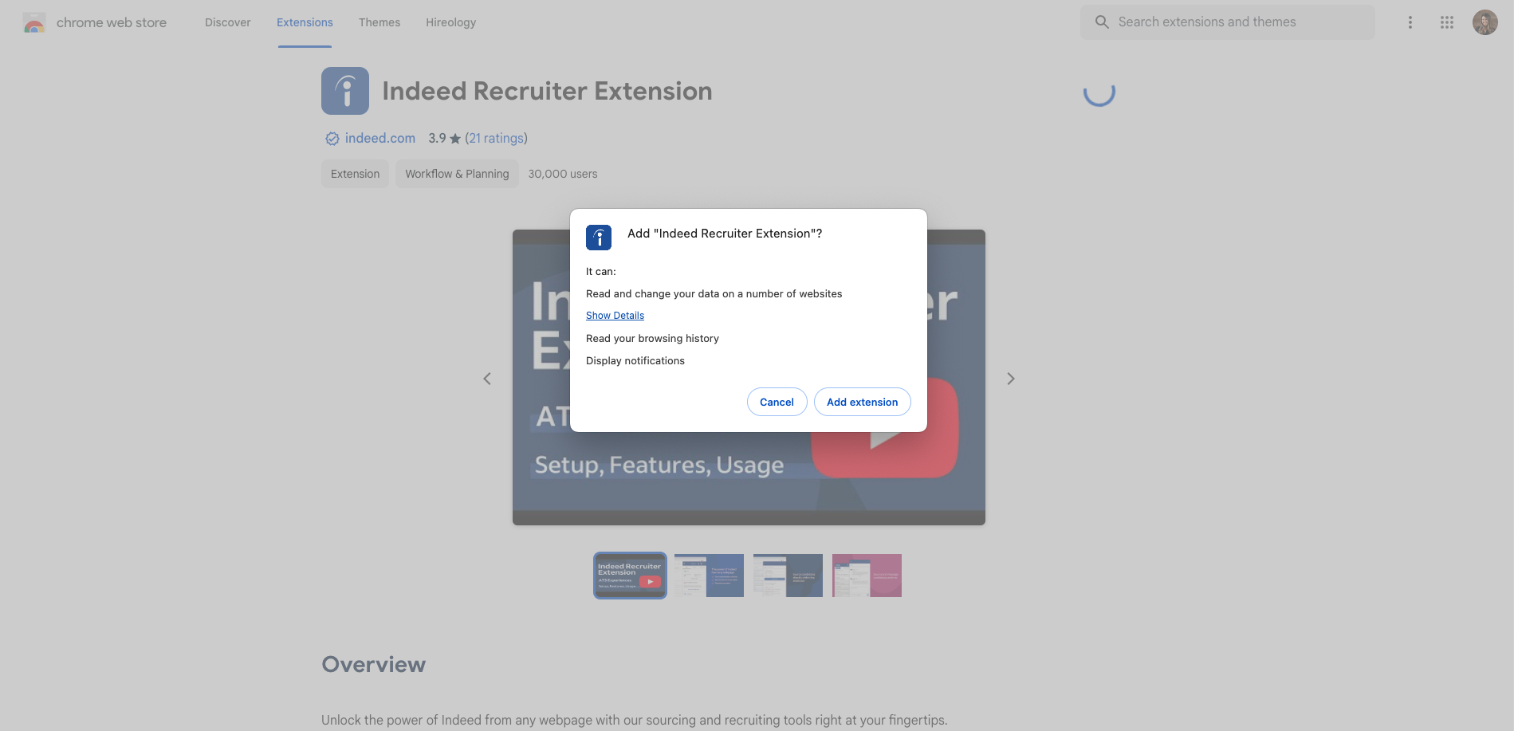The image size is (1514, 731).
Task: Select the fourth pink screenshot thumbnail
Action: pos(867,576)
